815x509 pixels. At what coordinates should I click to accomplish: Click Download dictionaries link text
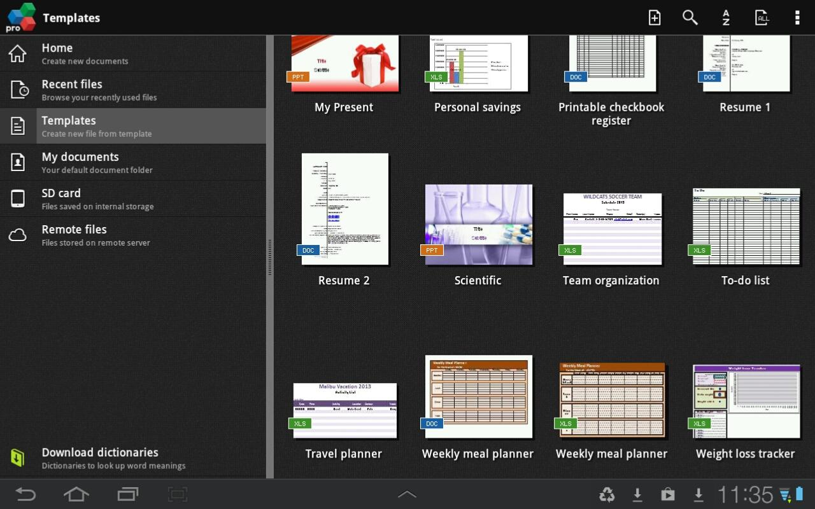[100, 452]
